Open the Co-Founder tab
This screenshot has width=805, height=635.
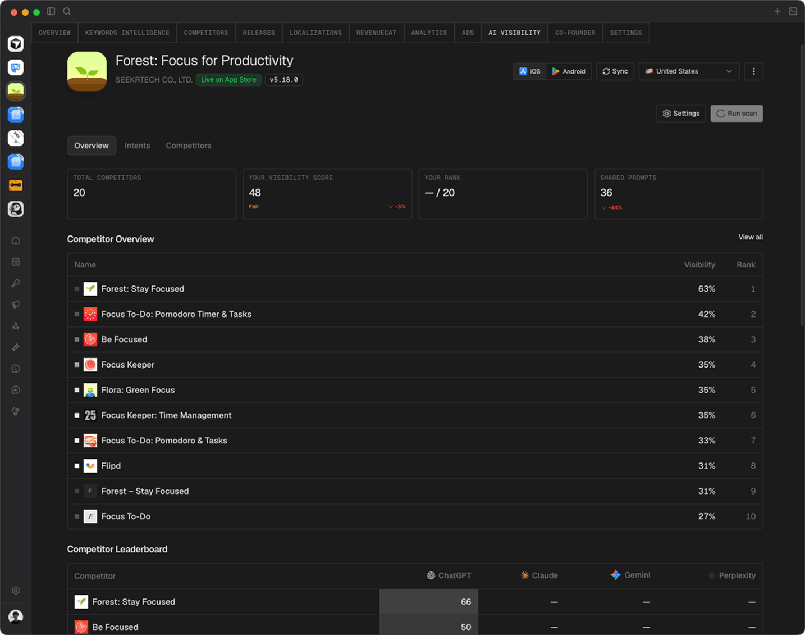(x=575, y=33)
